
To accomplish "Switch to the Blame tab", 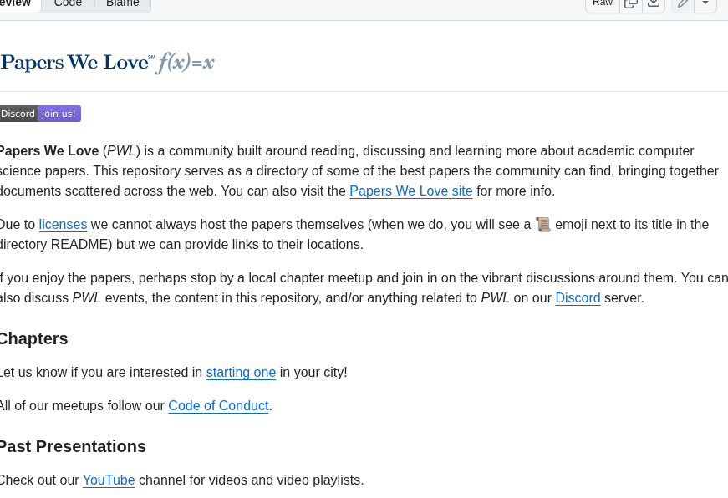I will (x=122, y=3).
